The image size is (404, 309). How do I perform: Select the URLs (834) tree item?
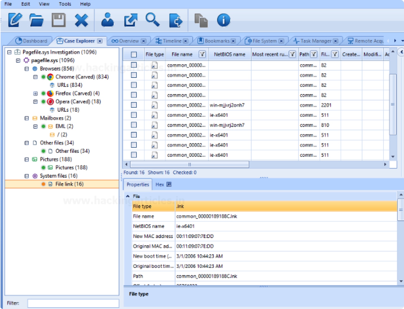pyautogui.click(x=70, y=85)
